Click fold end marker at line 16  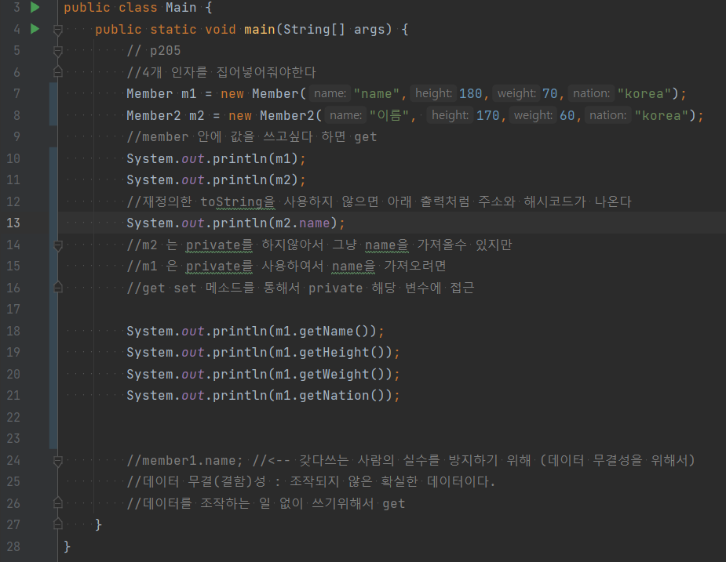58,287
